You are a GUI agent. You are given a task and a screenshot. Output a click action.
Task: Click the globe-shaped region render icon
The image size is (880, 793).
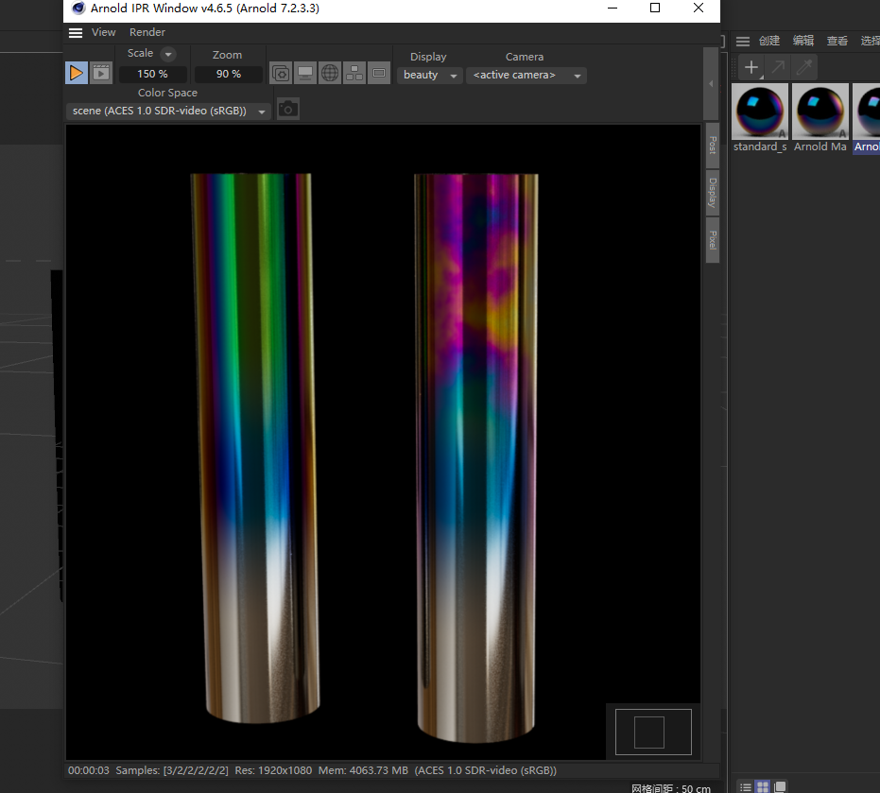click(x=329, y=73)
